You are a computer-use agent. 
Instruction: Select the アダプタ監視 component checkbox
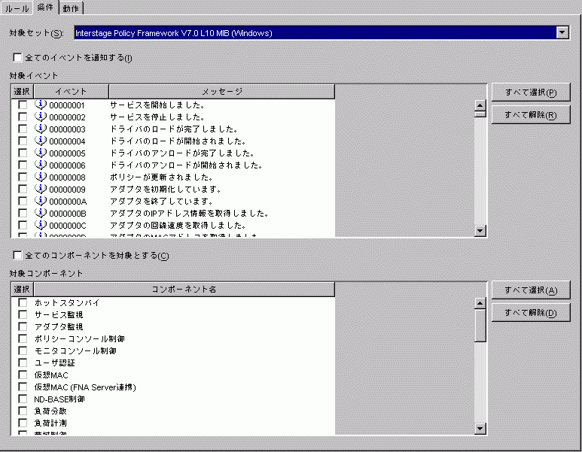point(23,326)
